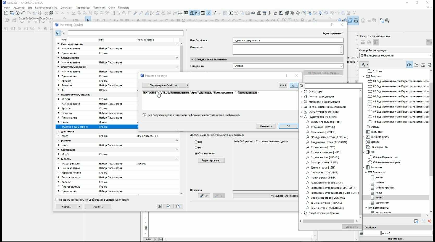This screenshot has height=242, width=435.
Task: Open the arrow next to Новое button
Action: click(80, 207)
